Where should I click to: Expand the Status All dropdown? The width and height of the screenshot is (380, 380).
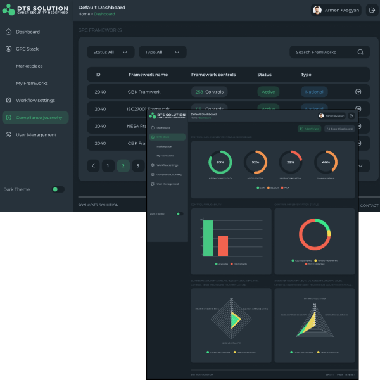tap(111, 52)
